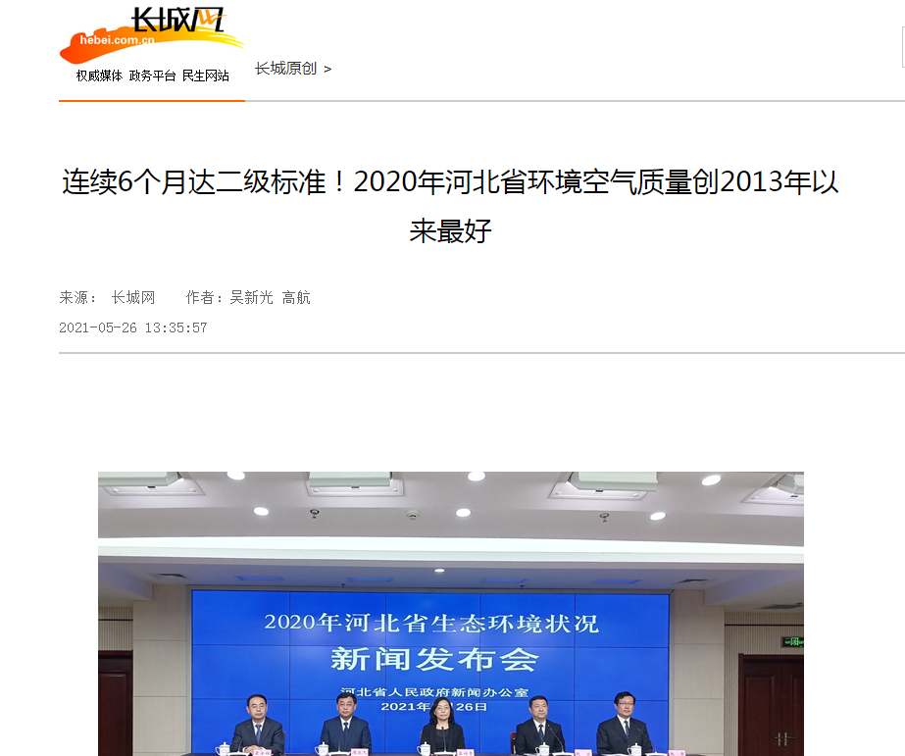Image resolution: width=905 pixels, height=756 pixels.
Task: Click the 新闻发布会 banner text in photo
Action: tap(434, 659)
